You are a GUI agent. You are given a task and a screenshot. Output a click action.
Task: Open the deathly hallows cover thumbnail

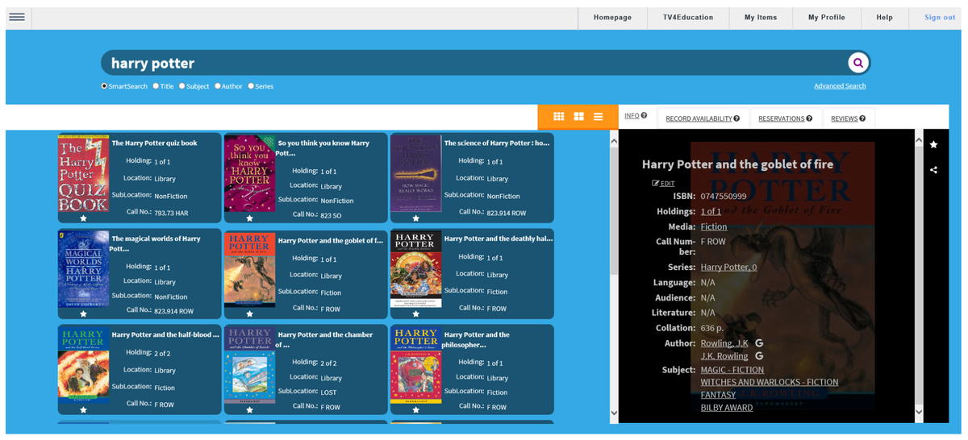click(415, 268)
